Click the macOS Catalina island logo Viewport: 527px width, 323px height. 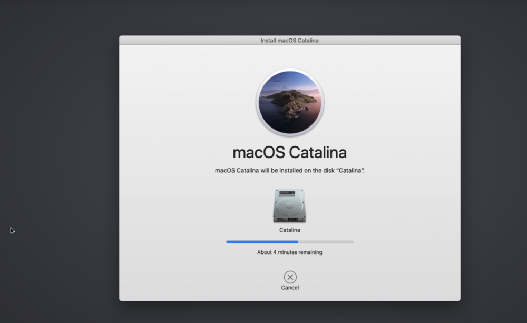pos(290,102)
